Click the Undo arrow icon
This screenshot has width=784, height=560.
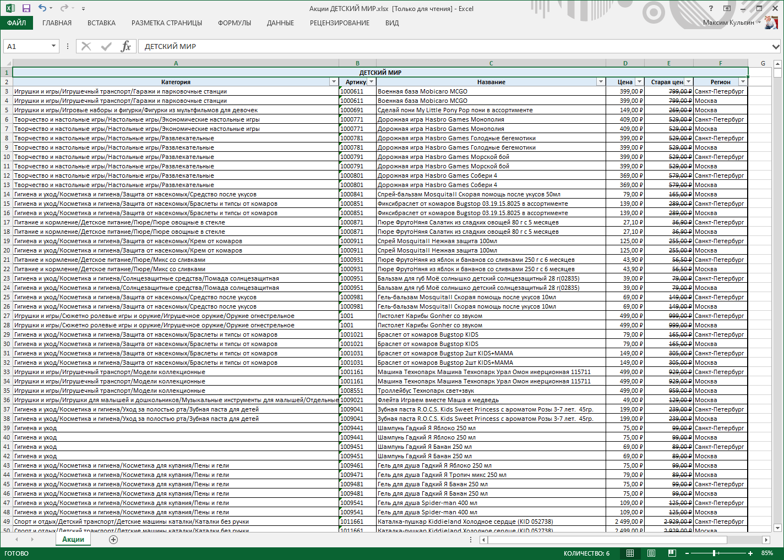42,8
